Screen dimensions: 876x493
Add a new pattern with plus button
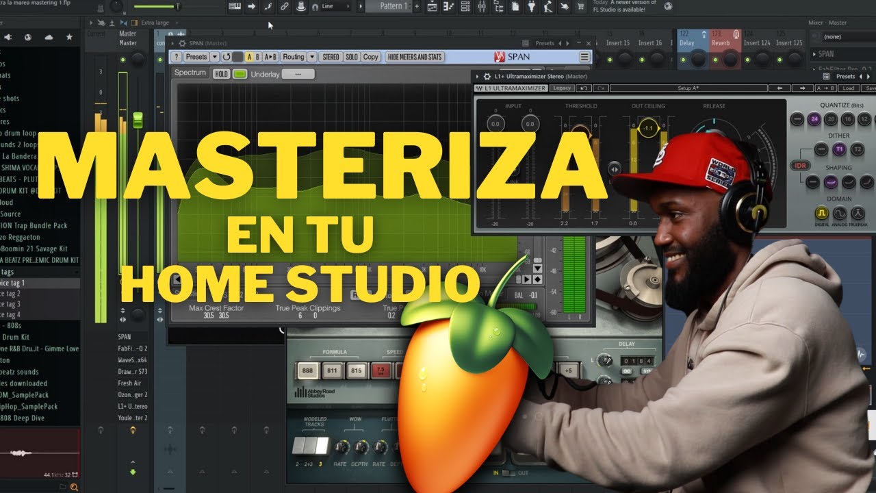pyautogui.click(x=417, y=6)
